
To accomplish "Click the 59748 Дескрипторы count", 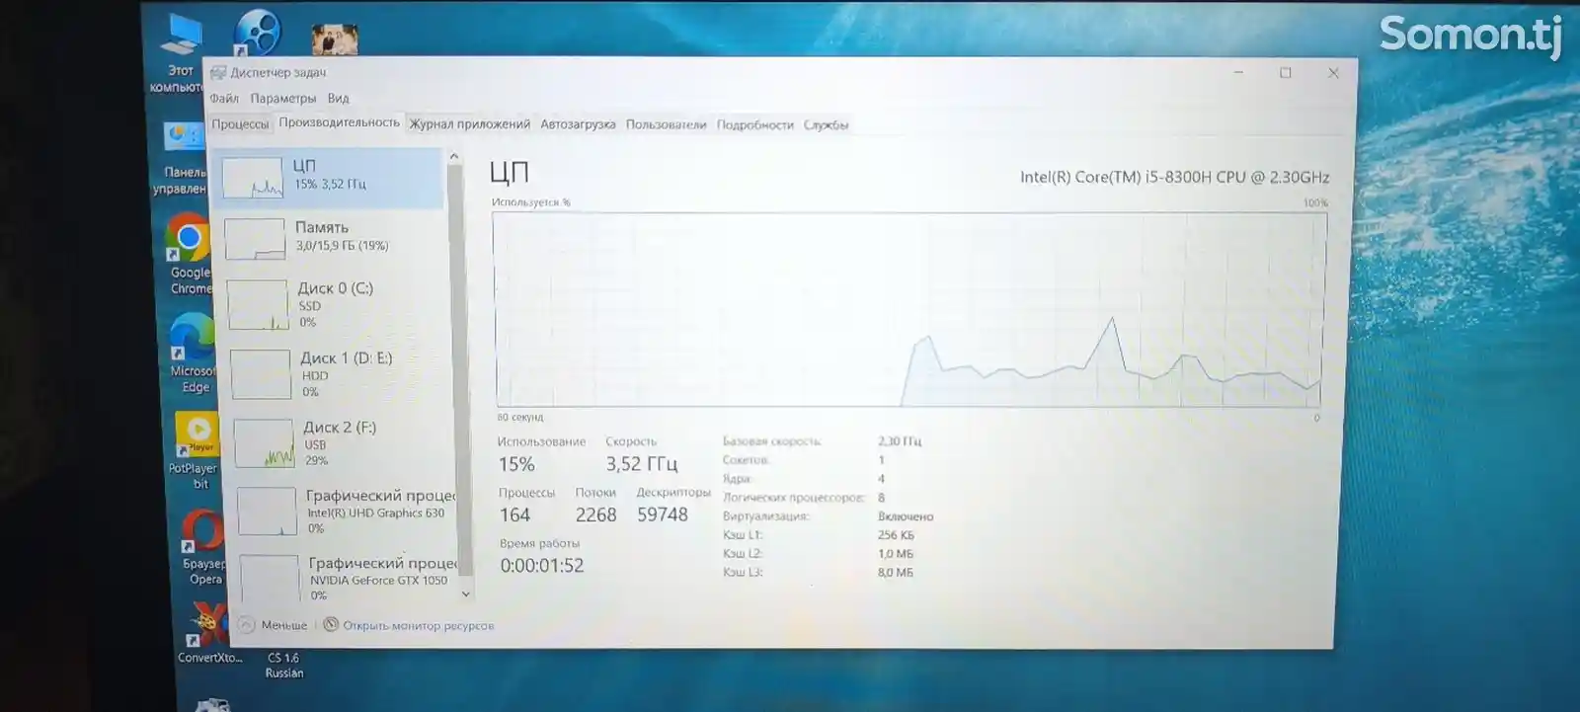I will coord(663,514).
